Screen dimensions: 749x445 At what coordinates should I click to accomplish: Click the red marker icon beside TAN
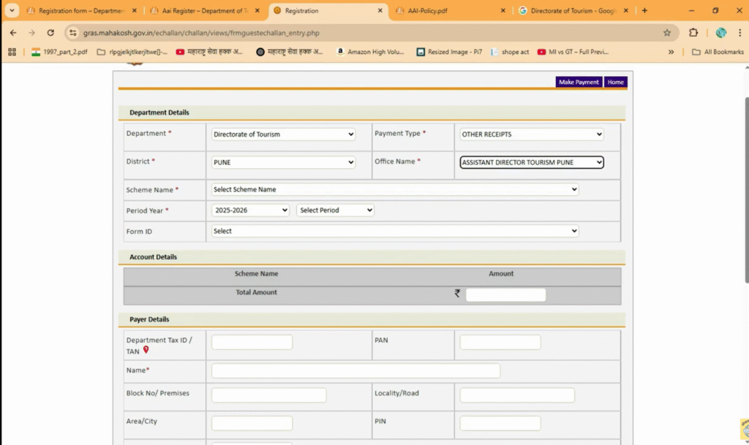coord(146,351)
